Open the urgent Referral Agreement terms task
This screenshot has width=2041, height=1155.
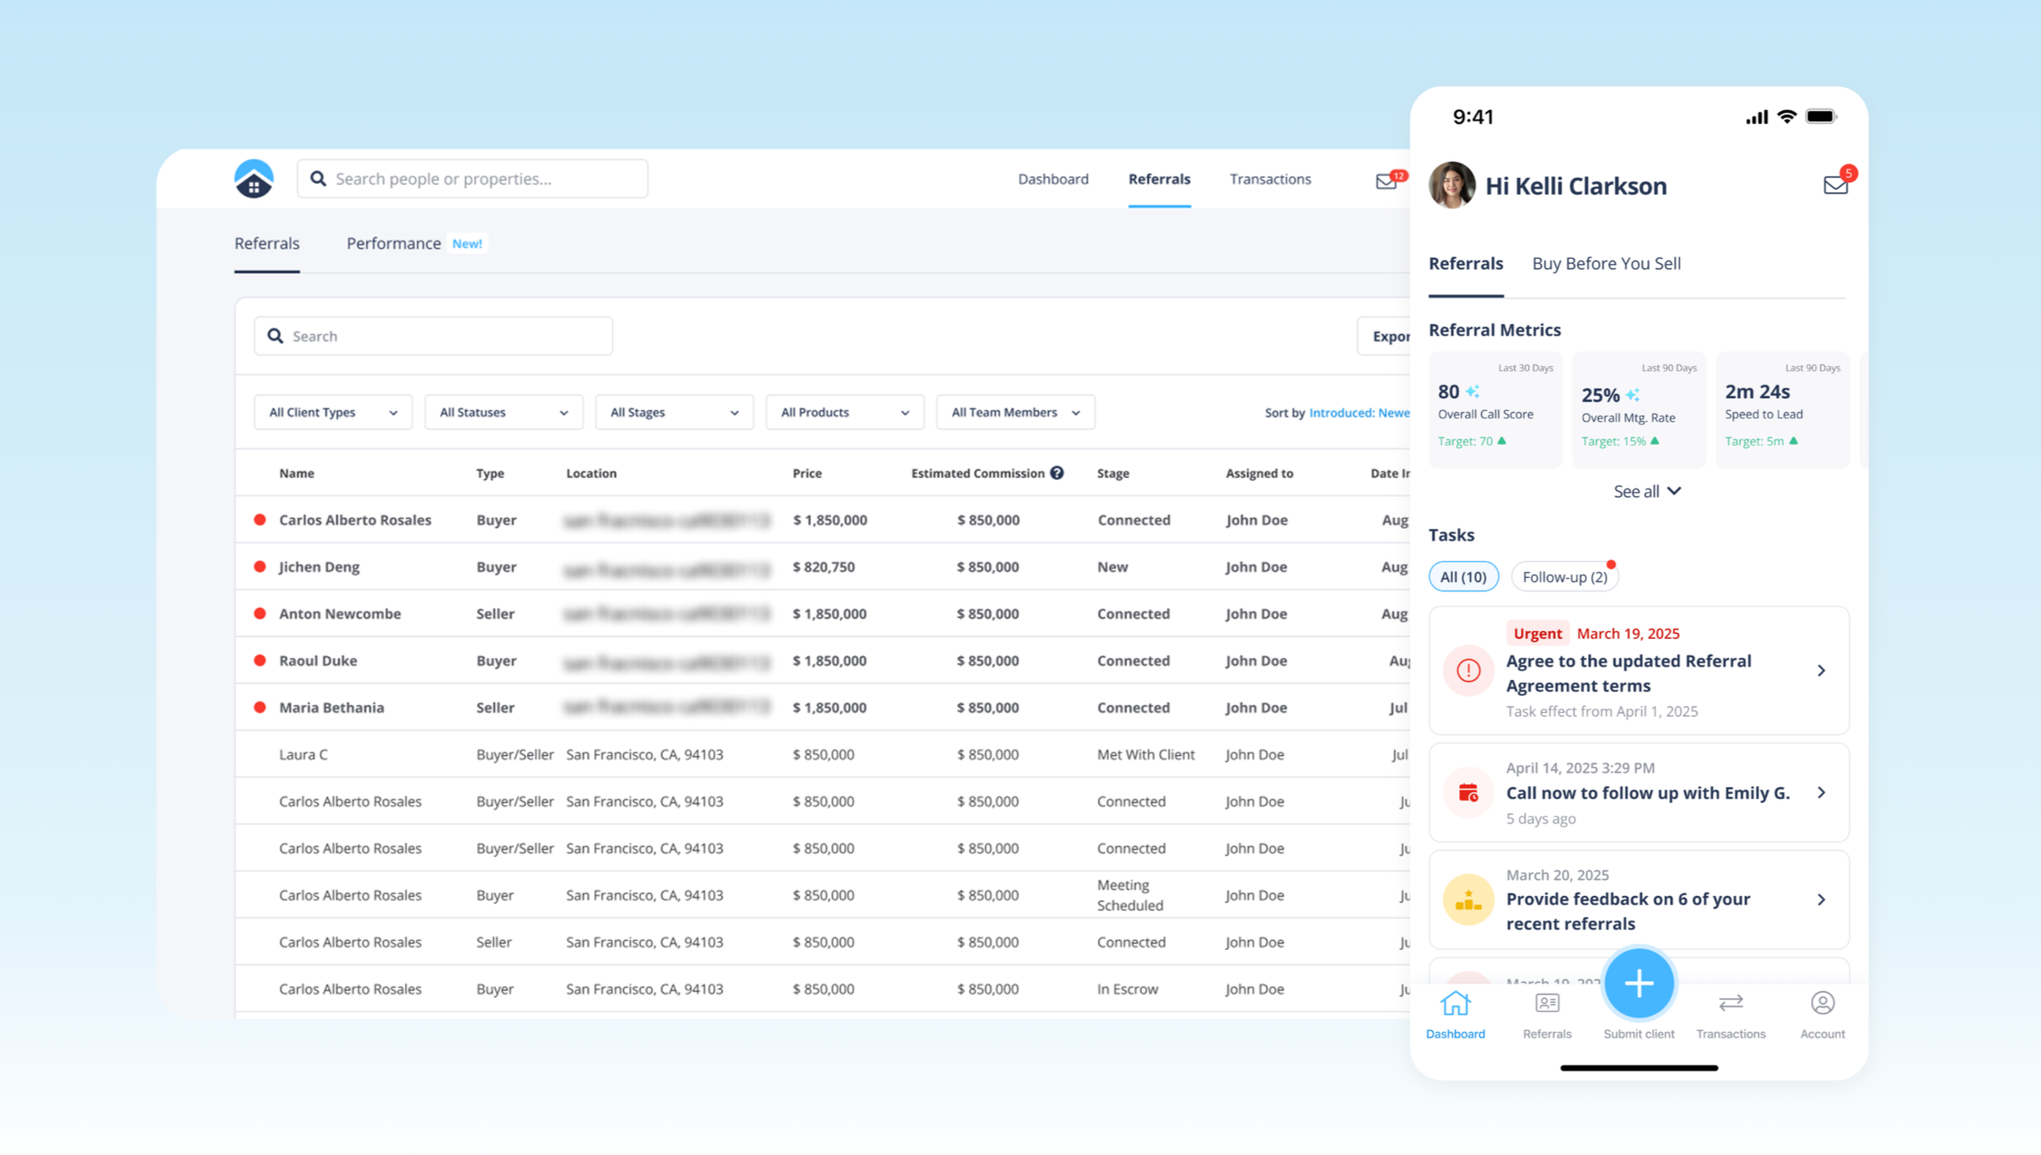[x=1638, y=671]
